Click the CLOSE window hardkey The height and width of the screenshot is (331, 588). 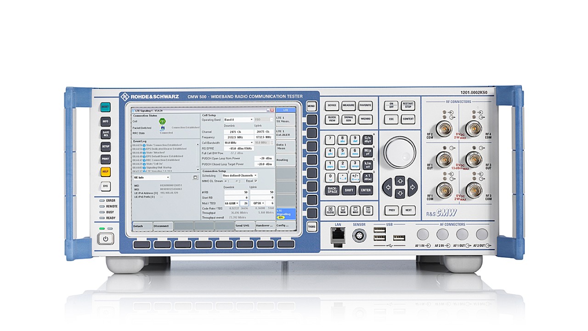[x=330, y=211]
